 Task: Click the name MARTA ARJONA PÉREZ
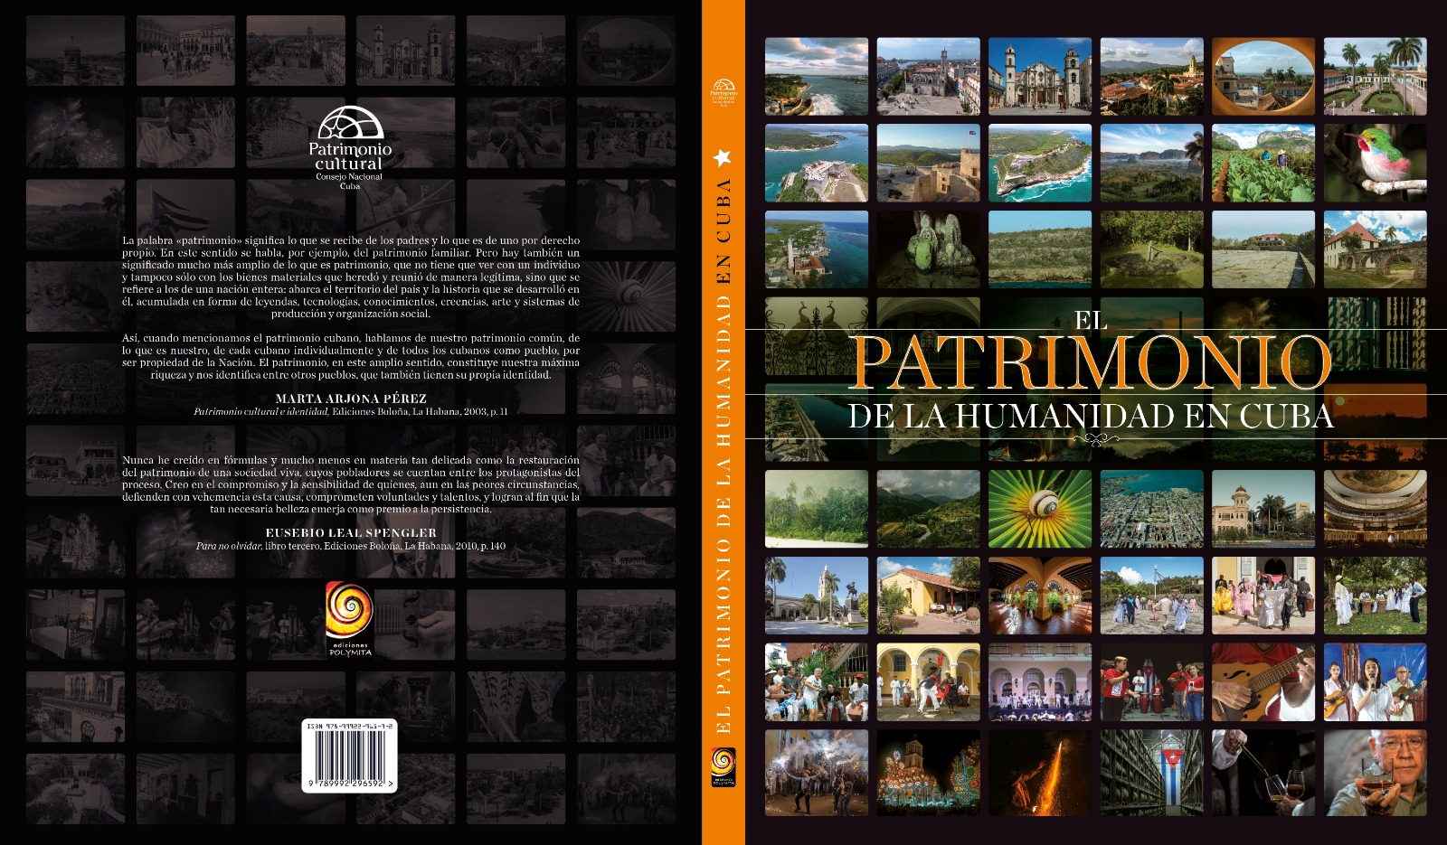coord(351,399)
